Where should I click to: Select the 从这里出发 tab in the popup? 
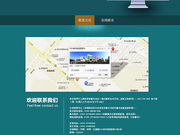(90, 70)
